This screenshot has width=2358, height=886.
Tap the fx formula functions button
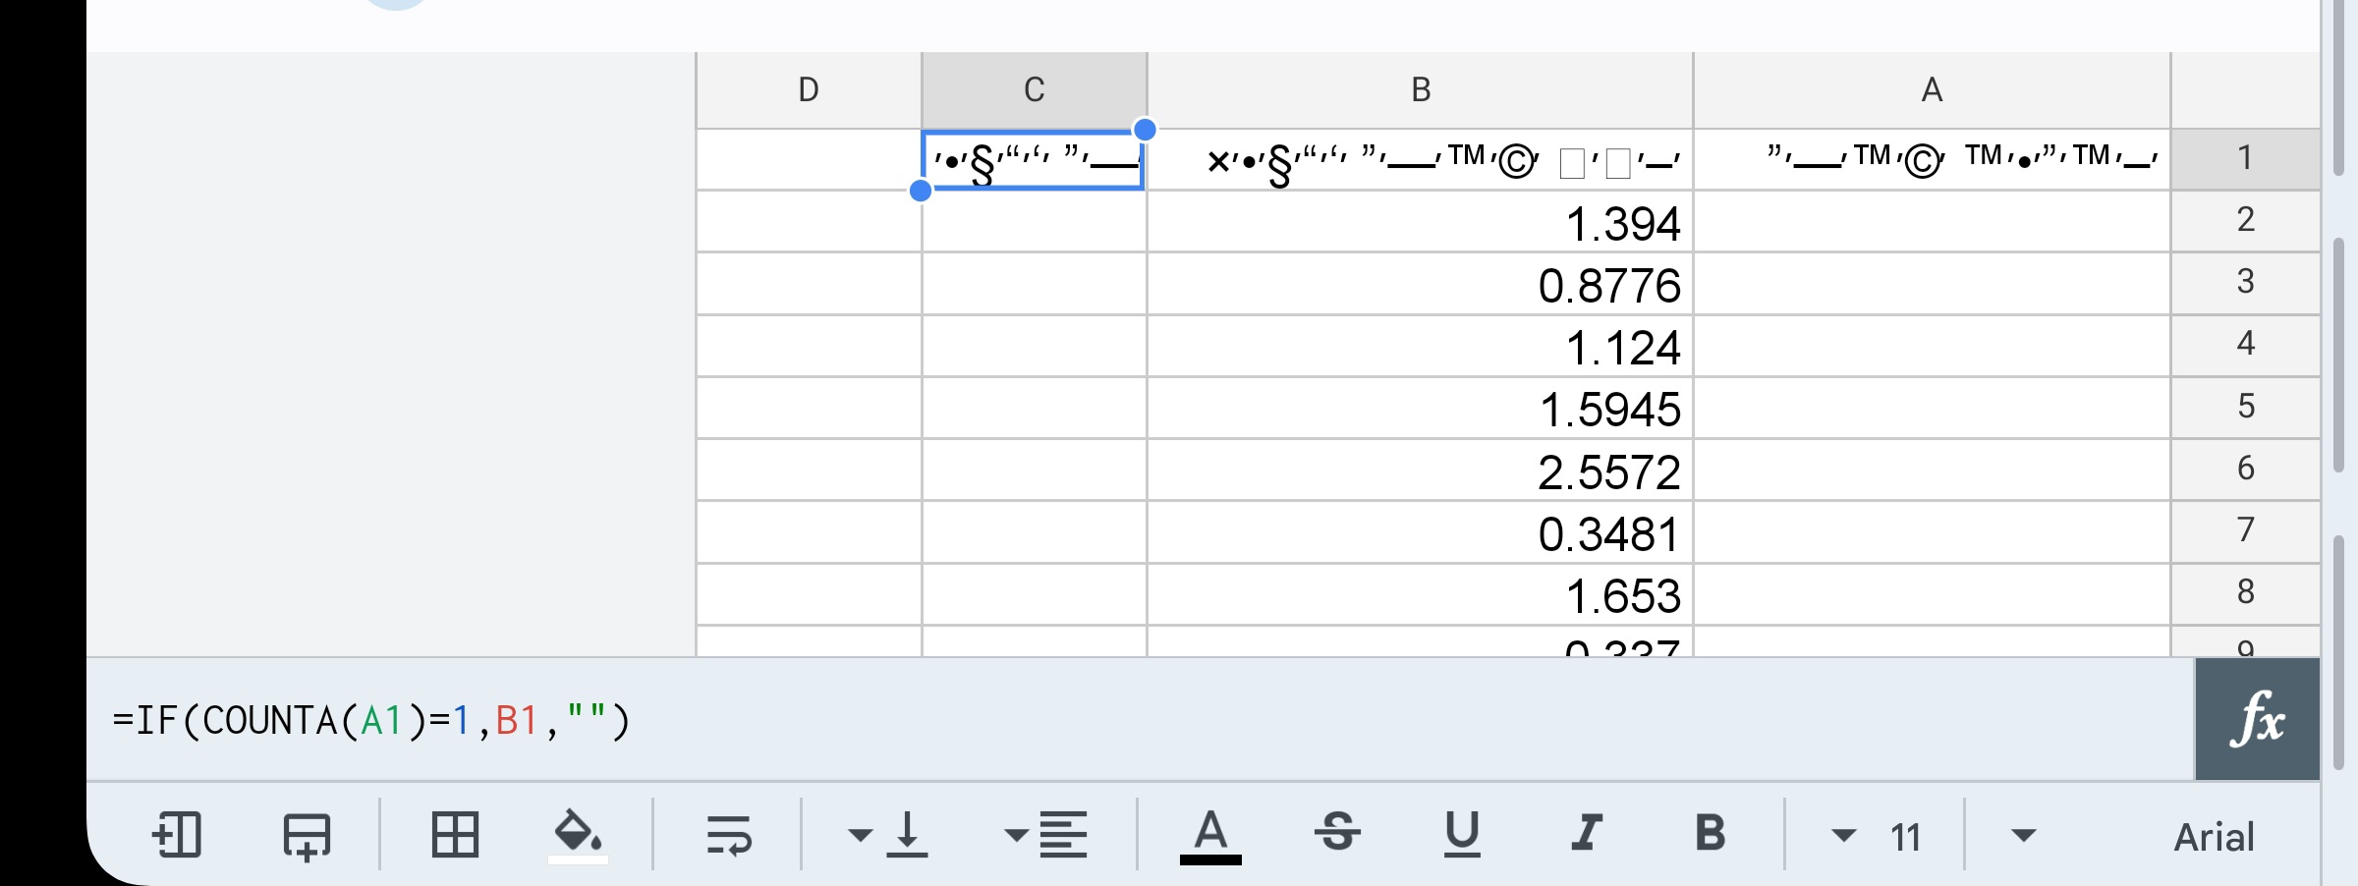tap(2256, 719)
